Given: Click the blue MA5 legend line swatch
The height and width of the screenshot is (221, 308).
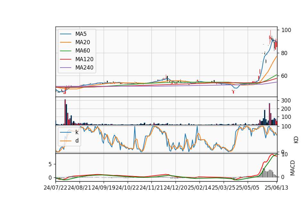Looking at the screenshot, I should 65,34.
